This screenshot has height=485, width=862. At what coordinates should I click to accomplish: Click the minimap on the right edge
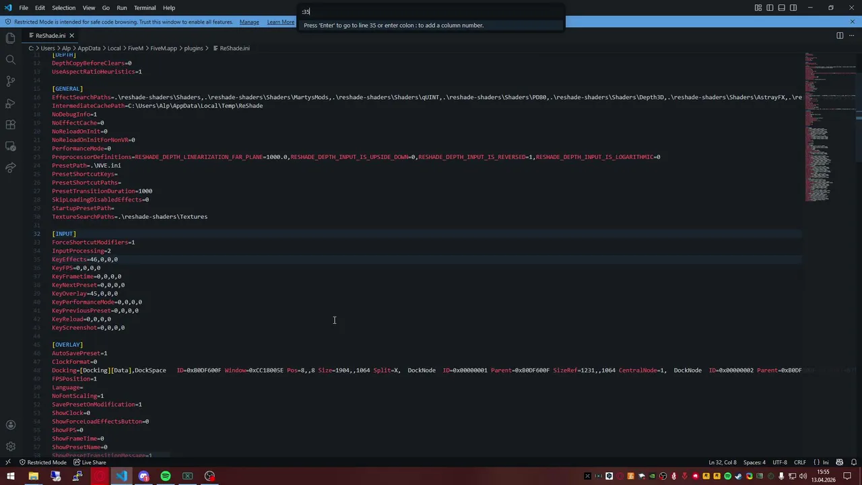click(830, 127)
